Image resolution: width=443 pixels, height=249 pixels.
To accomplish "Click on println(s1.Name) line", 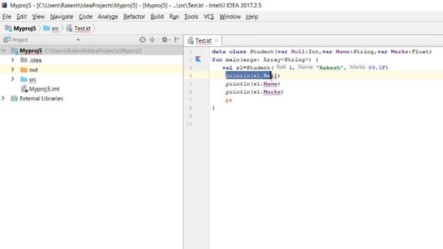I will pos(253,84).
